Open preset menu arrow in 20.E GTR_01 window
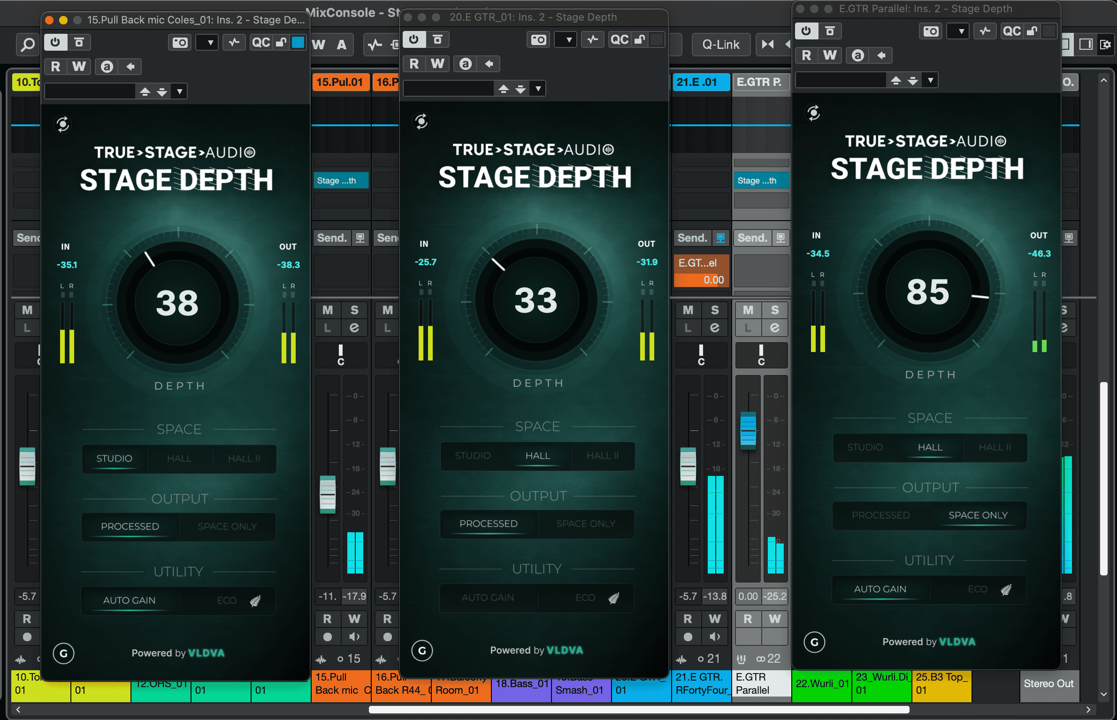The width and height of the screenshot is (1117, 720). tap(538, 89)
